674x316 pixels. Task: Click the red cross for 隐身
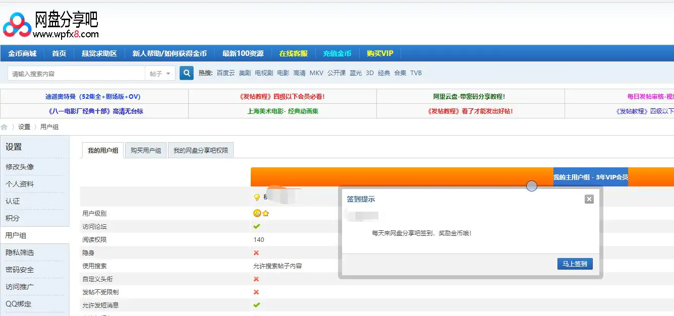256,252
